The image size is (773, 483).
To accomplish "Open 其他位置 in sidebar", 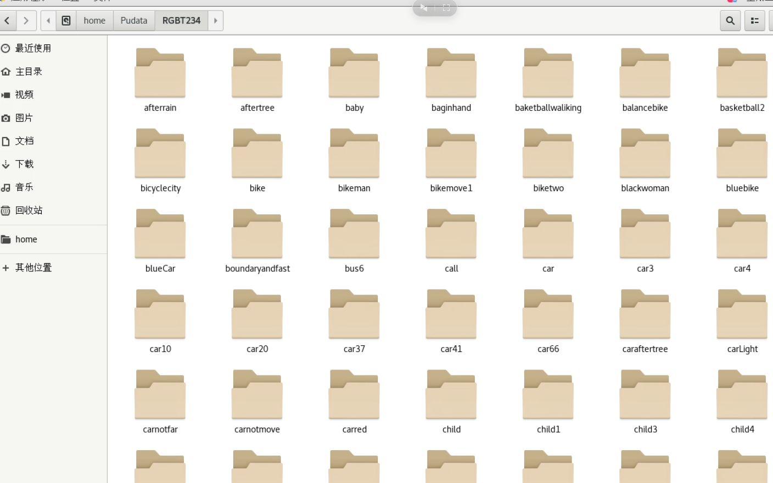I will pos(53,268).
